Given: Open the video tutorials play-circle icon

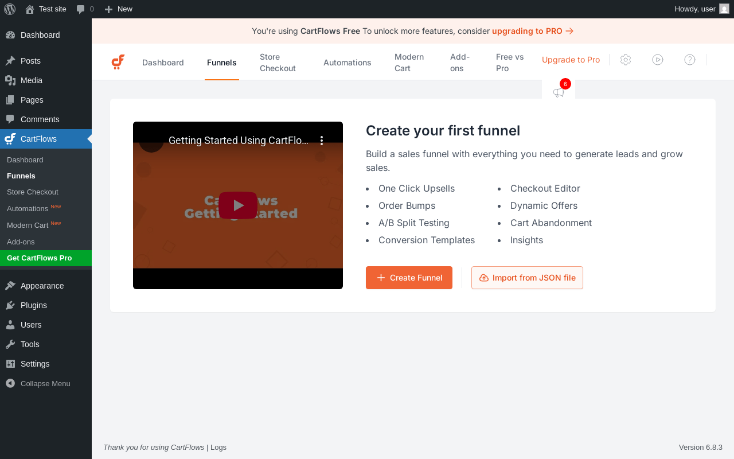Looking at the screenshot, I should click(658, 60).
